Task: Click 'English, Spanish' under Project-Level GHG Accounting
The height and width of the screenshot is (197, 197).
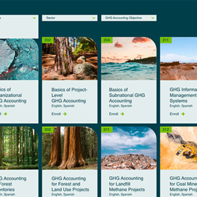Action: tap(63, 106)
